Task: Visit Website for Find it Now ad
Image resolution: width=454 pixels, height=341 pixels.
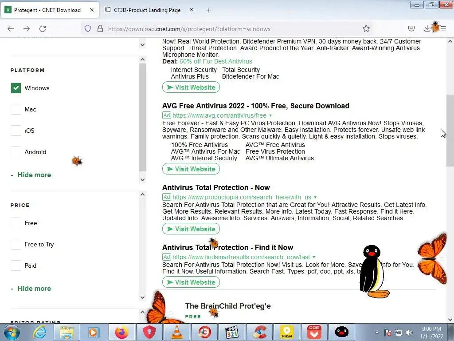Action: (191, 282)
